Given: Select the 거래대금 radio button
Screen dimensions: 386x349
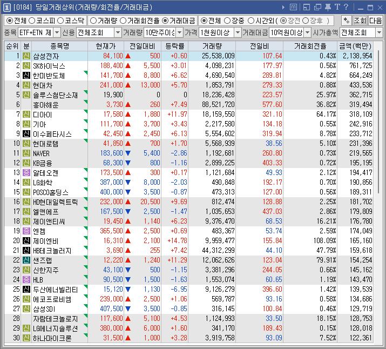Looking at the screenshot, I should [x=165, y=21].
